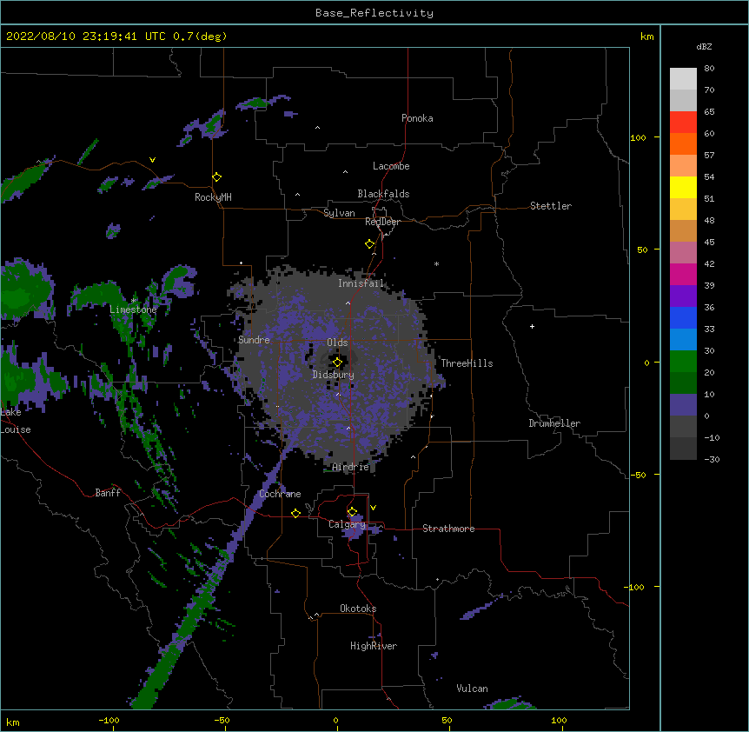Click the yellow diamond marker south of RedDeer

point(370,244)
